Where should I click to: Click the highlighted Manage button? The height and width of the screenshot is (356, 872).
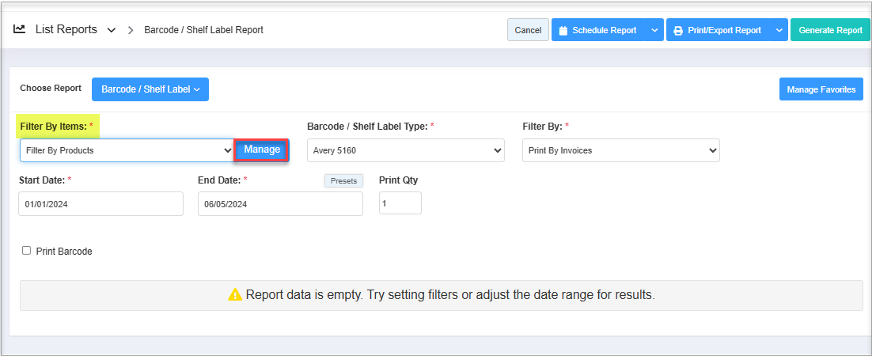click(x=261, y=150)
